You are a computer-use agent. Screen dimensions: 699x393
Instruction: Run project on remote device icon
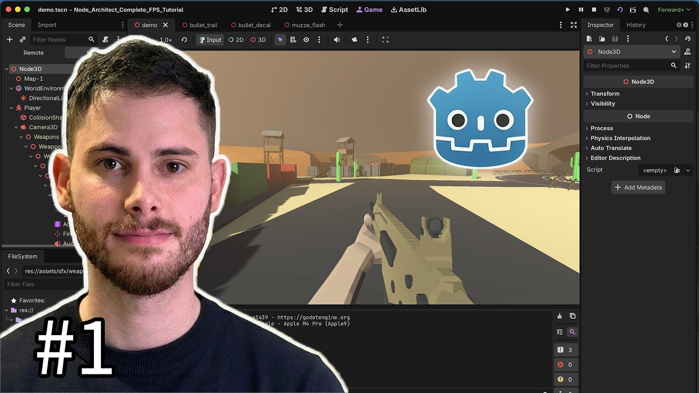point(607,10)
